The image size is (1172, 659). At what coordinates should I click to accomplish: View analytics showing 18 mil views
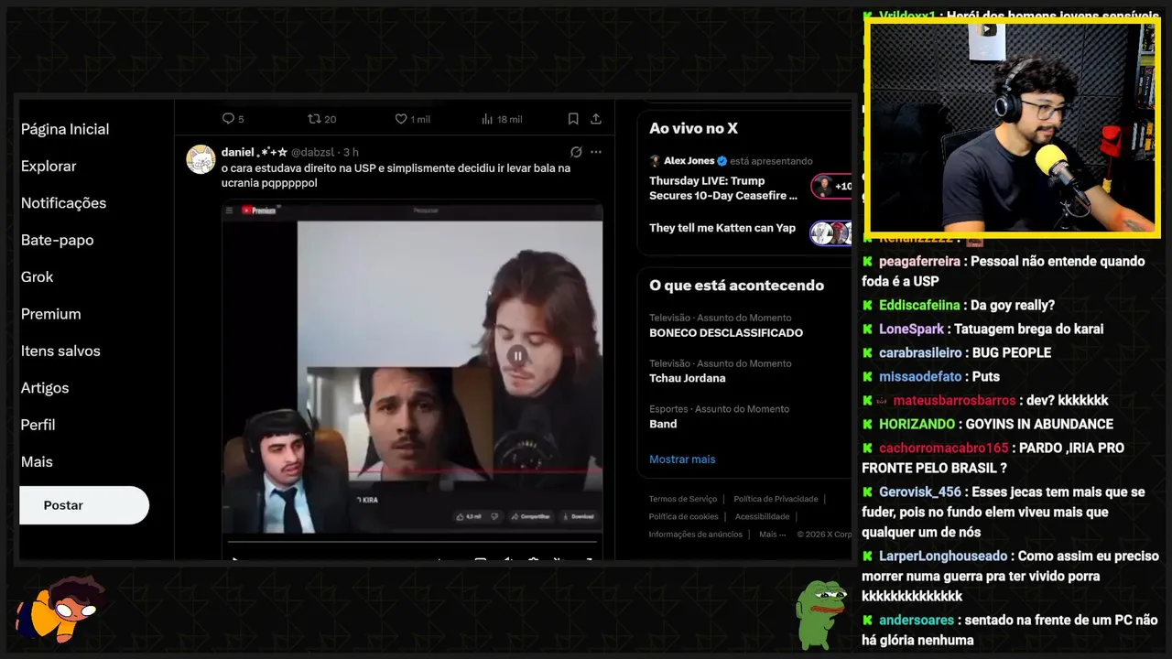(502, 119)
